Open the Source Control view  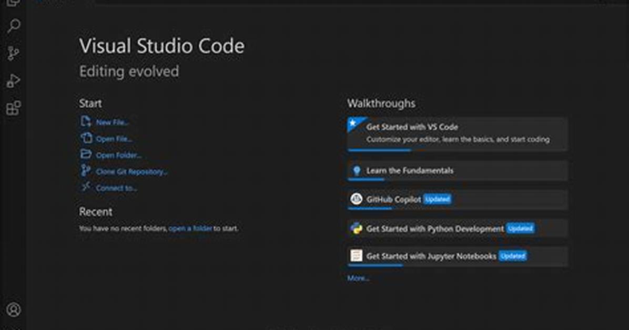[x=13, y=53]
